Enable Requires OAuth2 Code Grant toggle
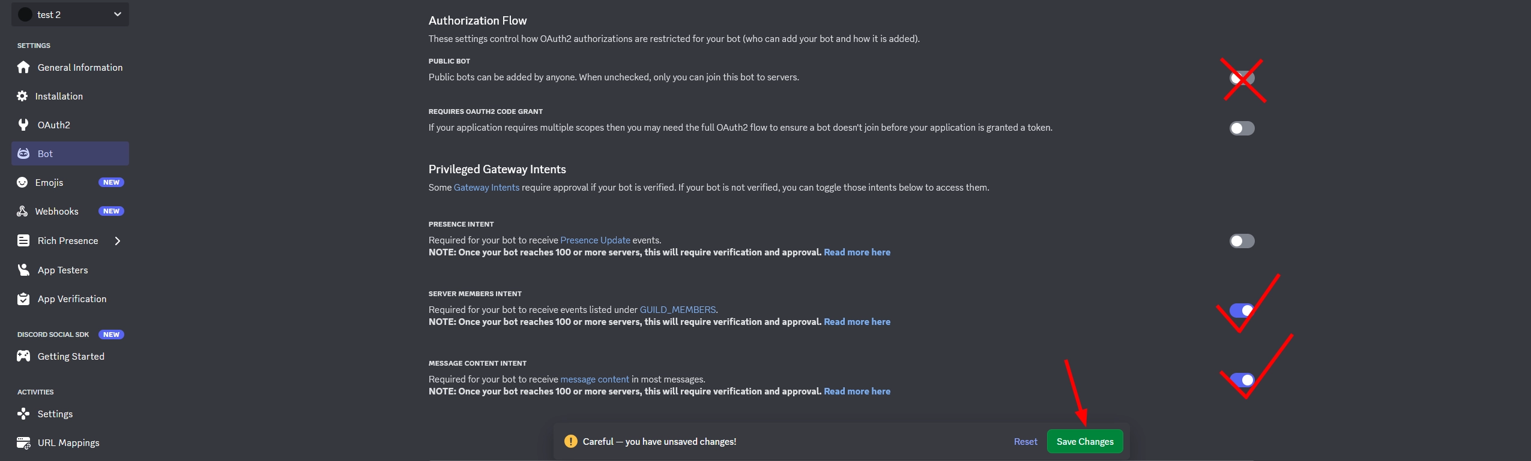 click(x=1242, y=128)
